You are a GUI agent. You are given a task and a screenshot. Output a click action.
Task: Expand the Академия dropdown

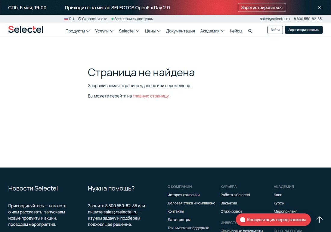212,31
